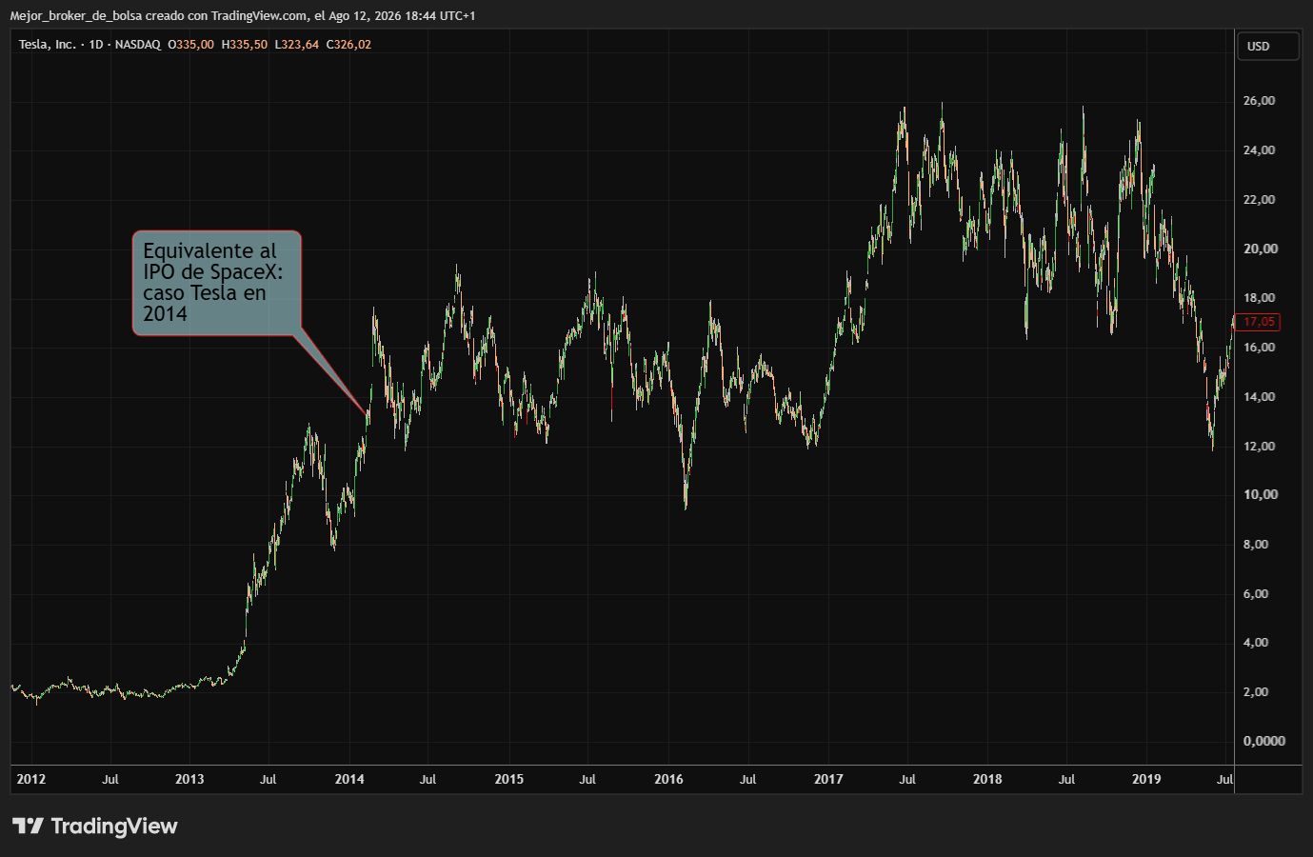Click the current price tag 17,05

(x=1259, y=322)
